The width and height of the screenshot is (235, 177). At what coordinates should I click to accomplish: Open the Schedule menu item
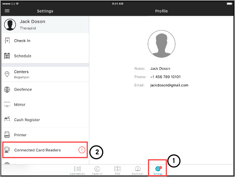point(45,56)
